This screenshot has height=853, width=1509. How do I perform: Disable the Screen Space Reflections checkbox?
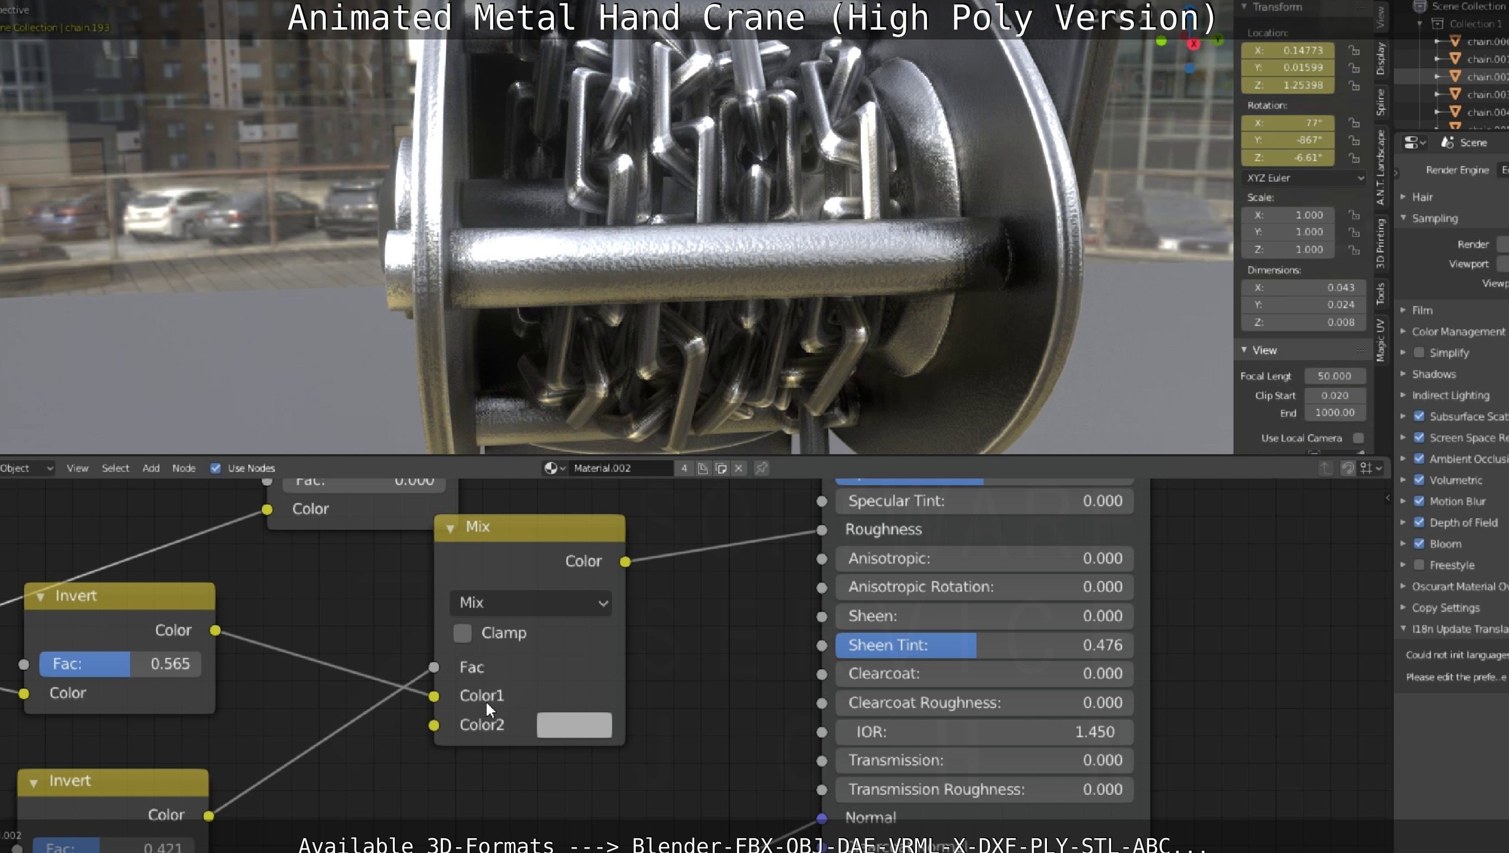point(1419,438)
